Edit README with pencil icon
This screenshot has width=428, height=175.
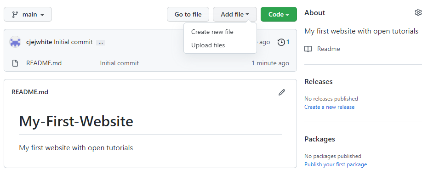[282, 92]
